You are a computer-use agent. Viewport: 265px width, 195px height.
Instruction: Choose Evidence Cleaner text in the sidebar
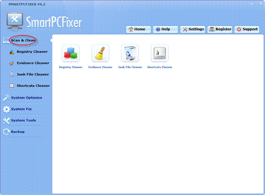pos(33,63)
